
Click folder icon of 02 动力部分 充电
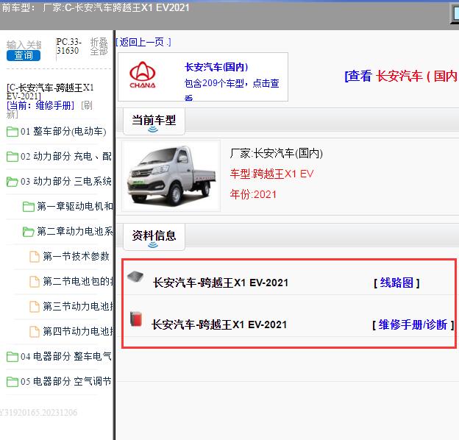point(13,157)
